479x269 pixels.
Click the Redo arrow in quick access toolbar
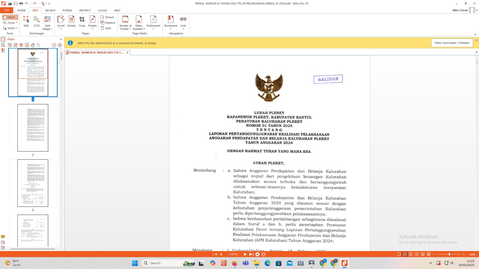point(35,4)
